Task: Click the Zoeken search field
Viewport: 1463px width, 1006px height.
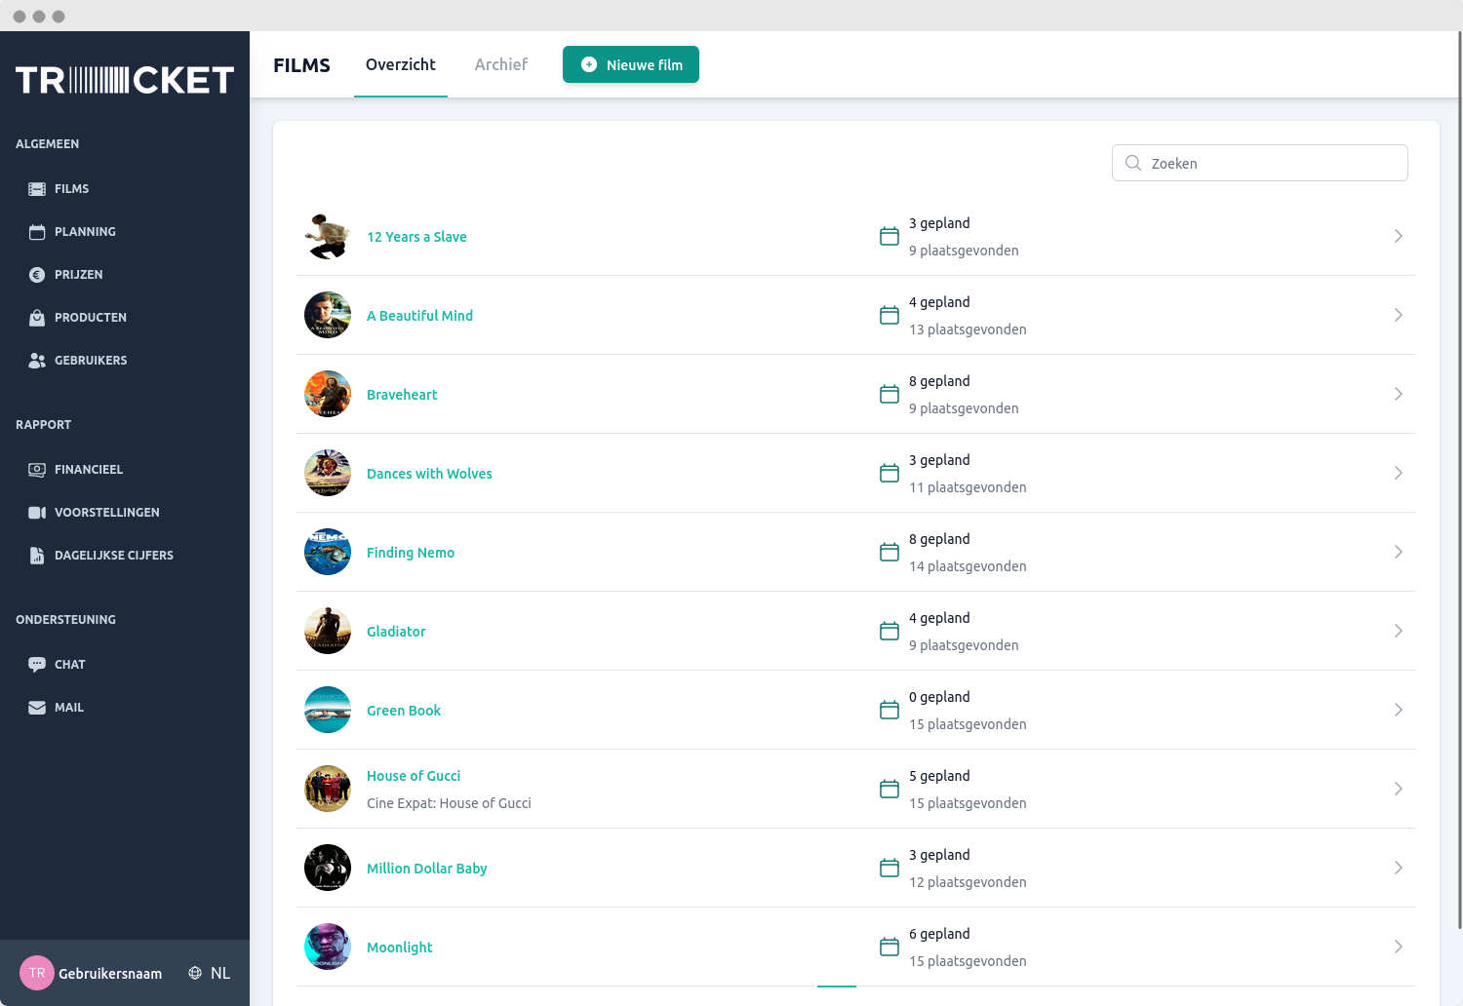Action: pyautogui.click(x=1260, y=163)
